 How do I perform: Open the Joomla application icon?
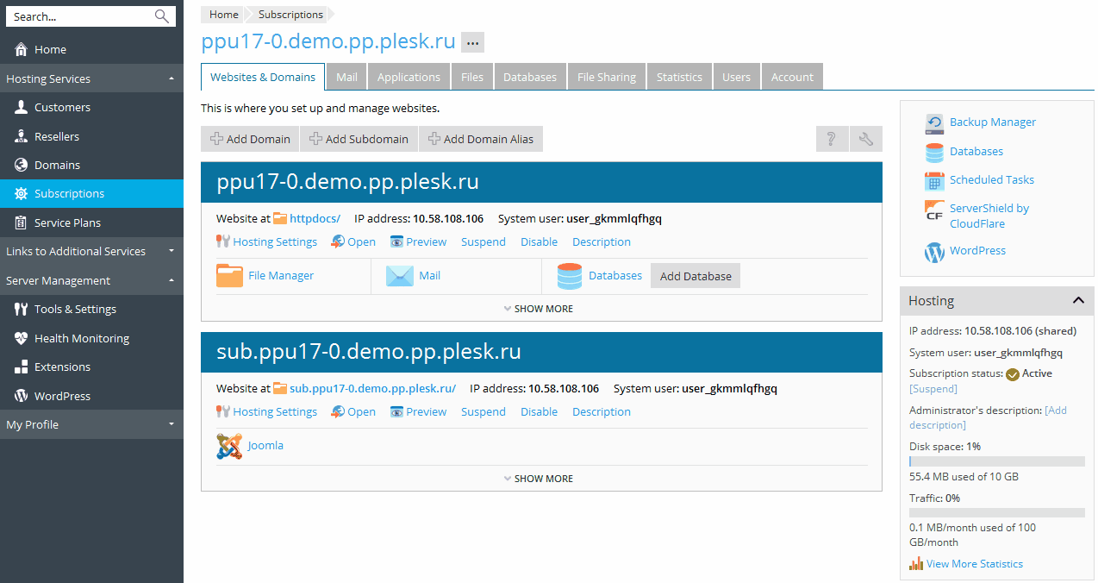point(229,446)
